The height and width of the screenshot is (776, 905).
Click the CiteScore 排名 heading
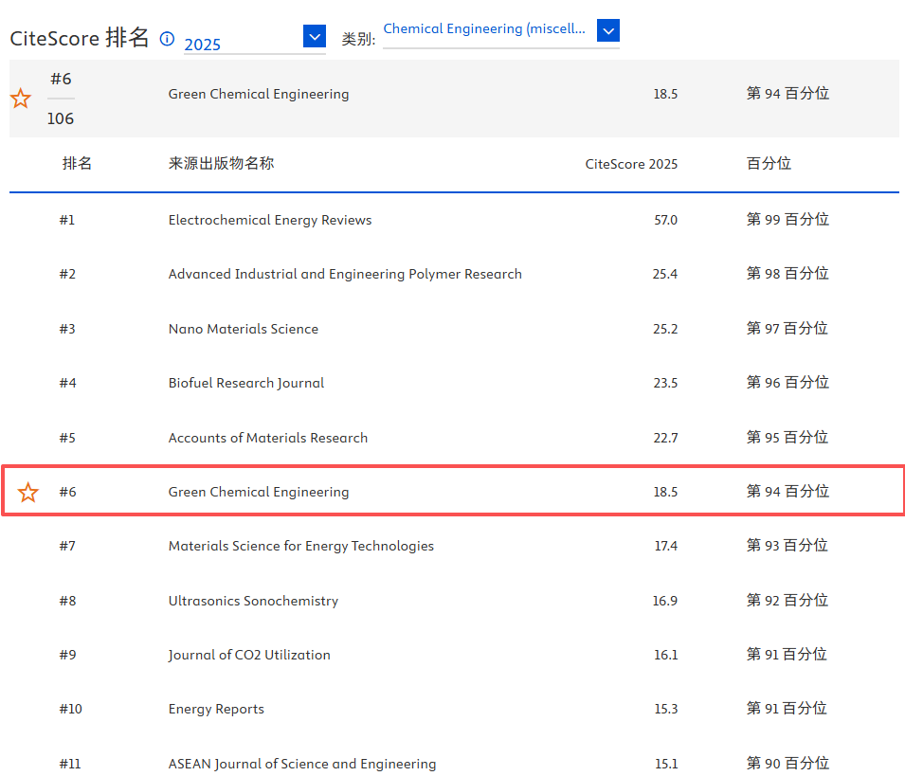80,38
